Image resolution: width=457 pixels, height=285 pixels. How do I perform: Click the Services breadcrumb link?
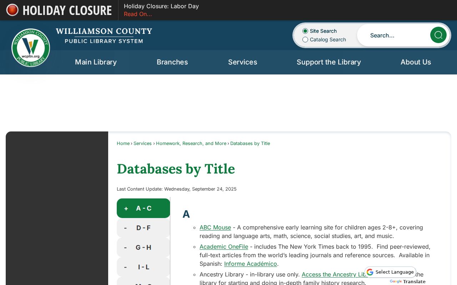(143, 143)
